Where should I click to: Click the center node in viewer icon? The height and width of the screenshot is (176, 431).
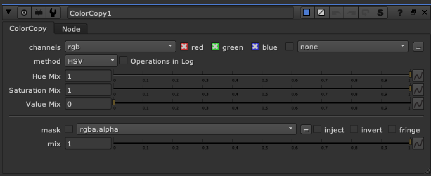click(x=24, y=13)
